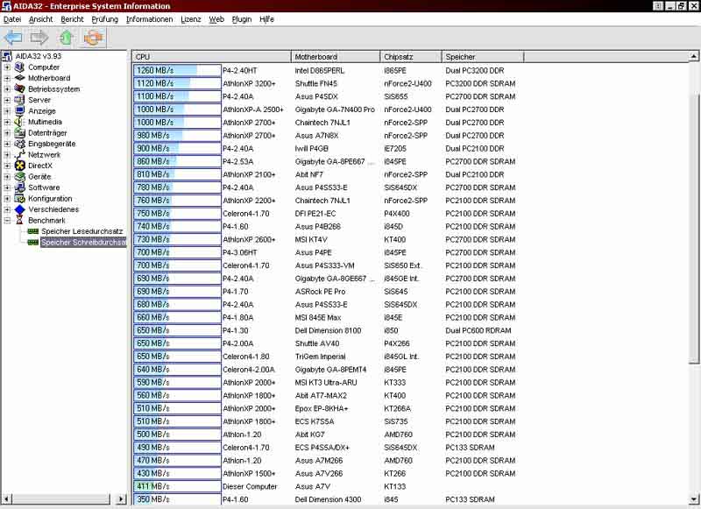The width and height of the screenshot is (701, 509).
Task: Expand the Software tree node
Action: click(x=7, y=187)
